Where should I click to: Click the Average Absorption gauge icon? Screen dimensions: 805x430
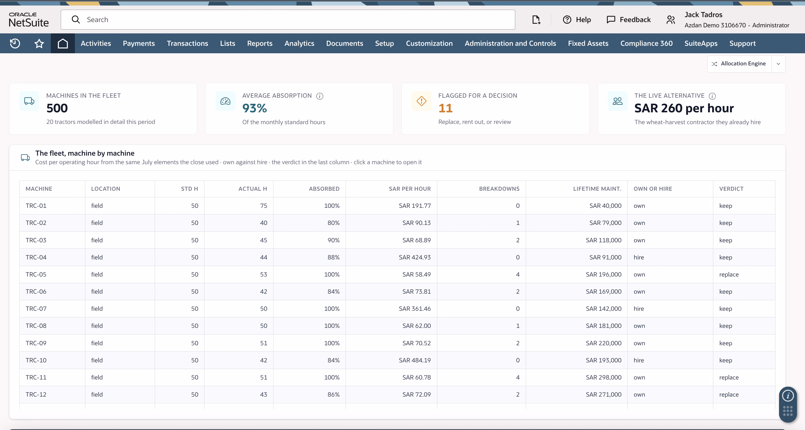pos(225,101)
